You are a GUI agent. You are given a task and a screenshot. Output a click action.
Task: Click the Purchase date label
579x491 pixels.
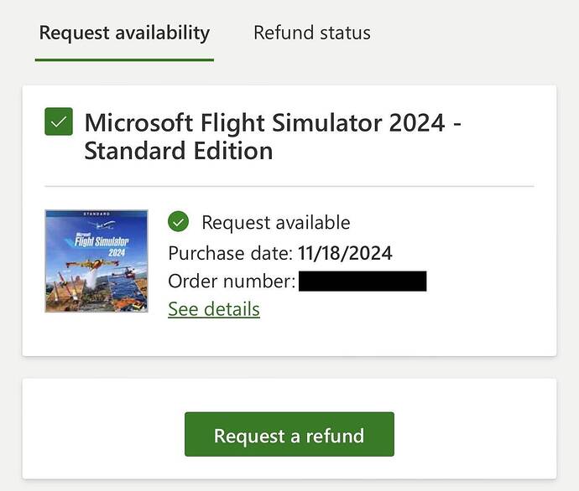231,253
